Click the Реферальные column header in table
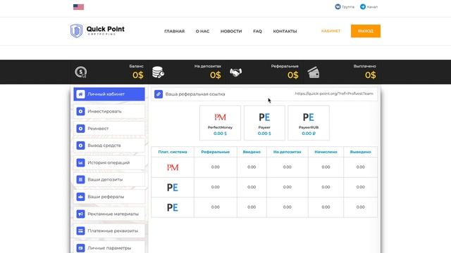This screenshot has height=253, width=451. click(216, 152)
